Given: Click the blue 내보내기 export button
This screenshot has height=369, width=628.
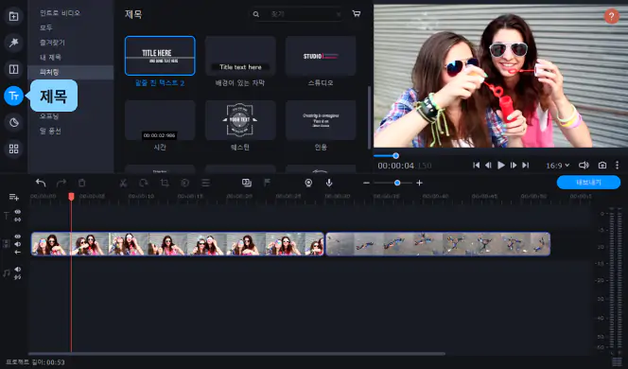Looking at the screenshot, I should [x=588, y=183].
